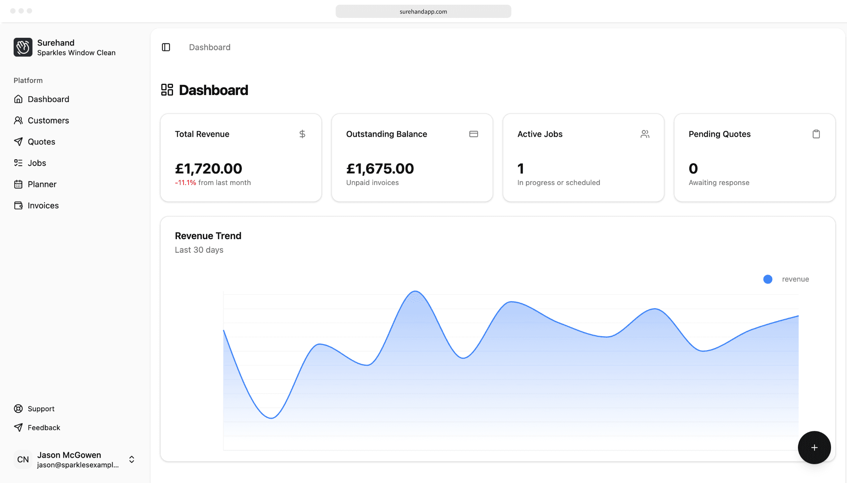Click the dollar icon on Total Revenue
Viewport: 847px width, 483px height.
coord(302,134)
